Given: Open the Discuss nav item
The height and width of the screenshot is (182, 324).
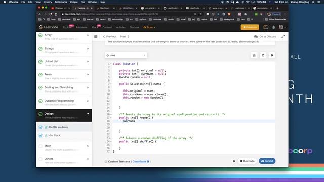Looking at the screenshot, I should coord(134,27).
